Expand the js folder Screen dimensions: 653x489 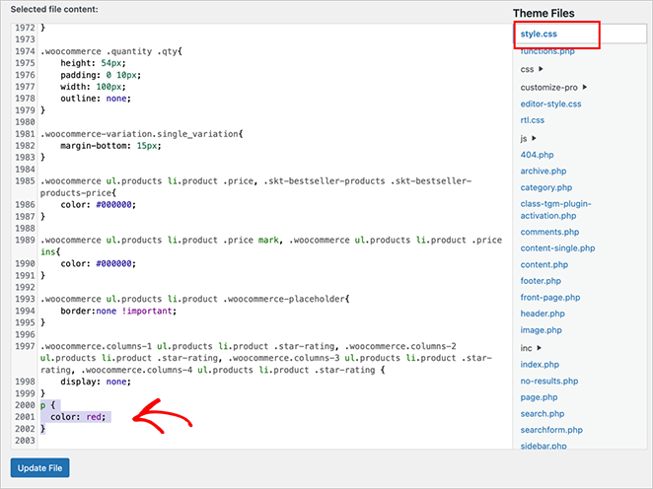click(528, 138)
